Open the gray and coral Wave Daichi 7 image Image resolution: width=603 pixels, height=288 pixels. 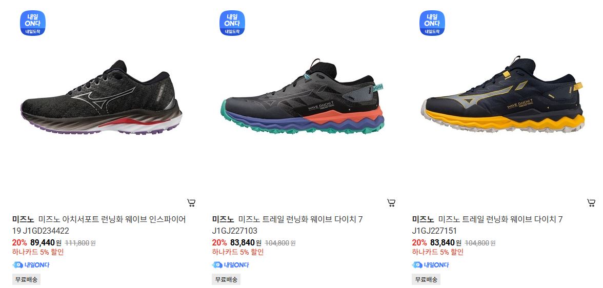(304, 96)
